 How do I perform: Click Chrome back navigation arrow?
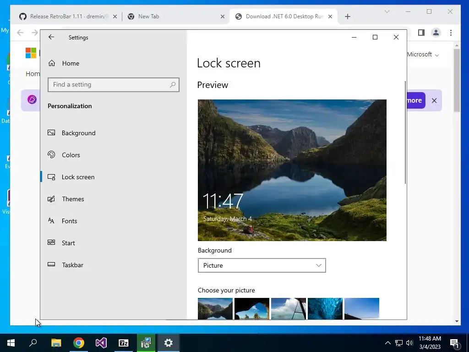[x=20, y=33]
